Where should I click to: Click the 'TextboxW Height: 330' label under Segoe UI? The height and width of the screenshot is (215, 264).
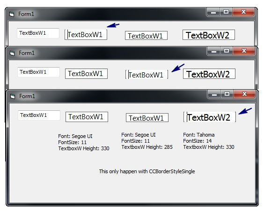coord(84,148)
